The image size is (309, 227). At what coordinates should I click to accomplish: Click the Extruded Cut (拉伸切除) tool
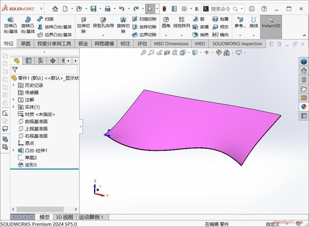coord(84,25)
